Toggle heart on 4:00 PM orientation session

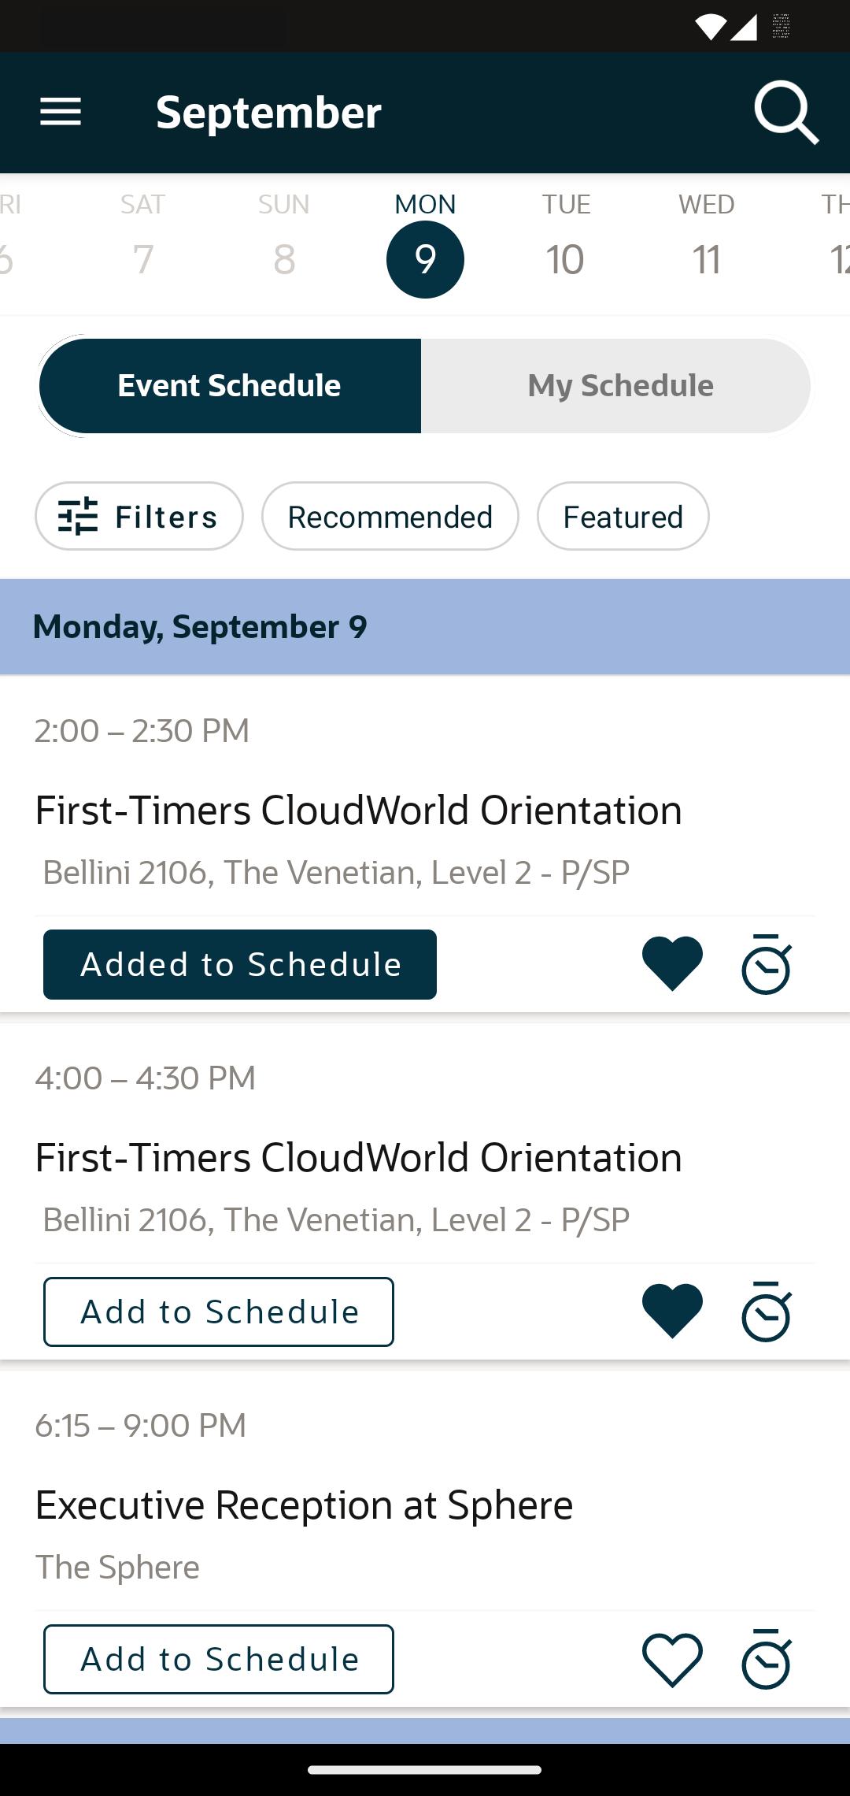pyautogui.click(x=672, y=1311)
